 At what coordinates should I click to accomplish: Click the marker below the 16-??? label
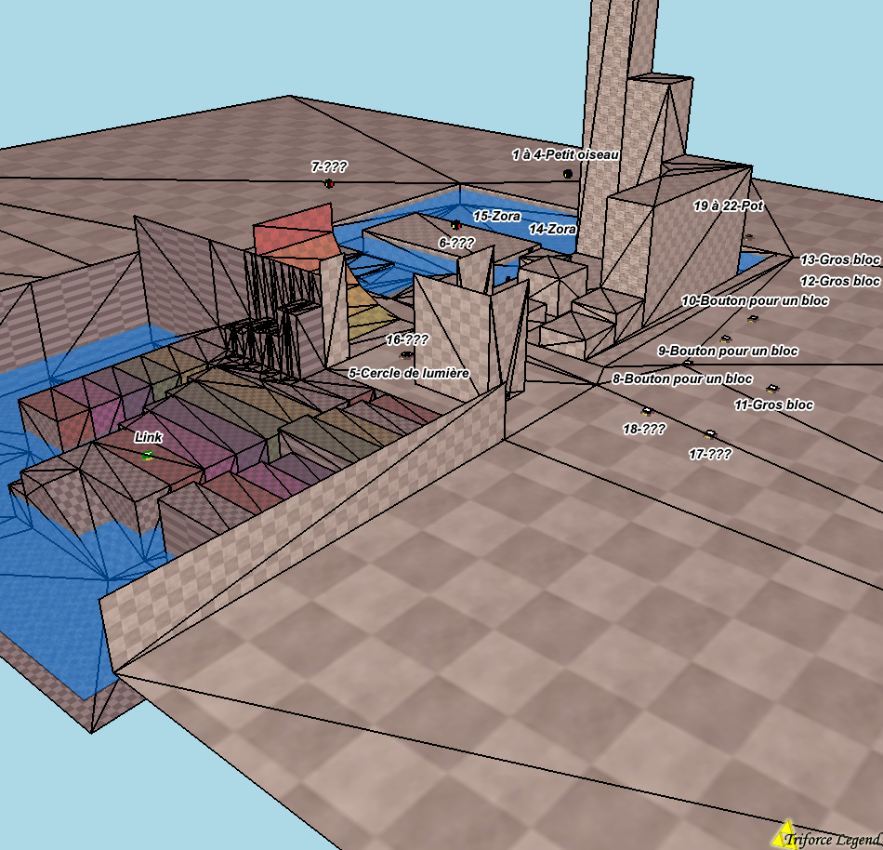point(405,355)
